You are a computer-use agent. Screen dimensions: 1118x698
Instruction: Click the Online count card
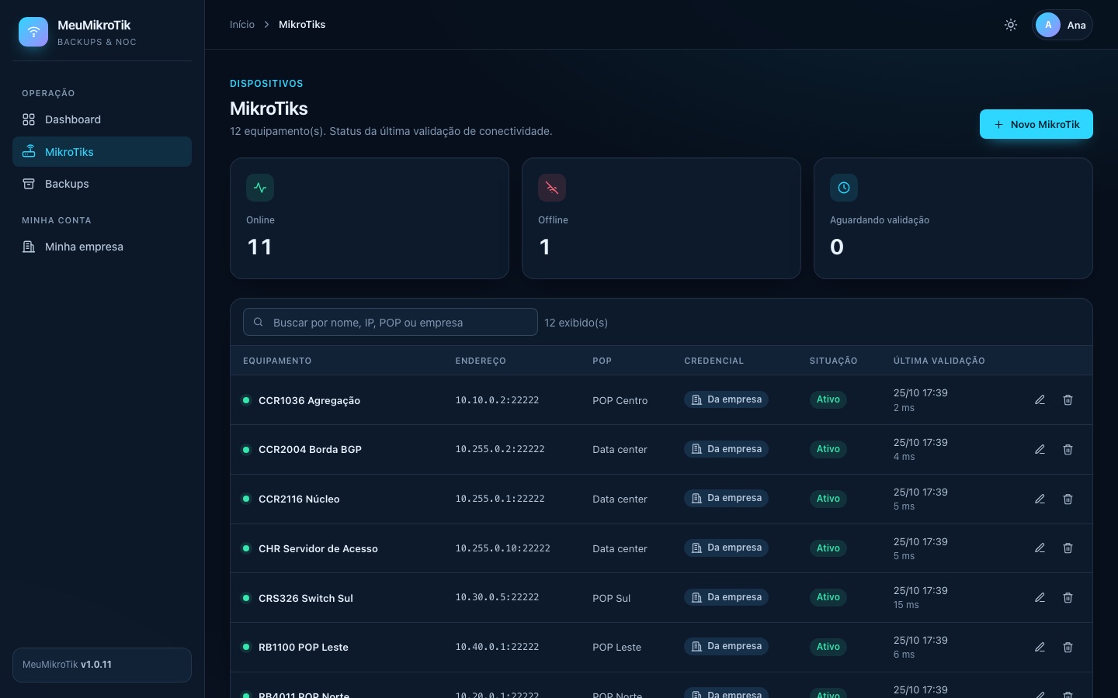coord(370,218)
